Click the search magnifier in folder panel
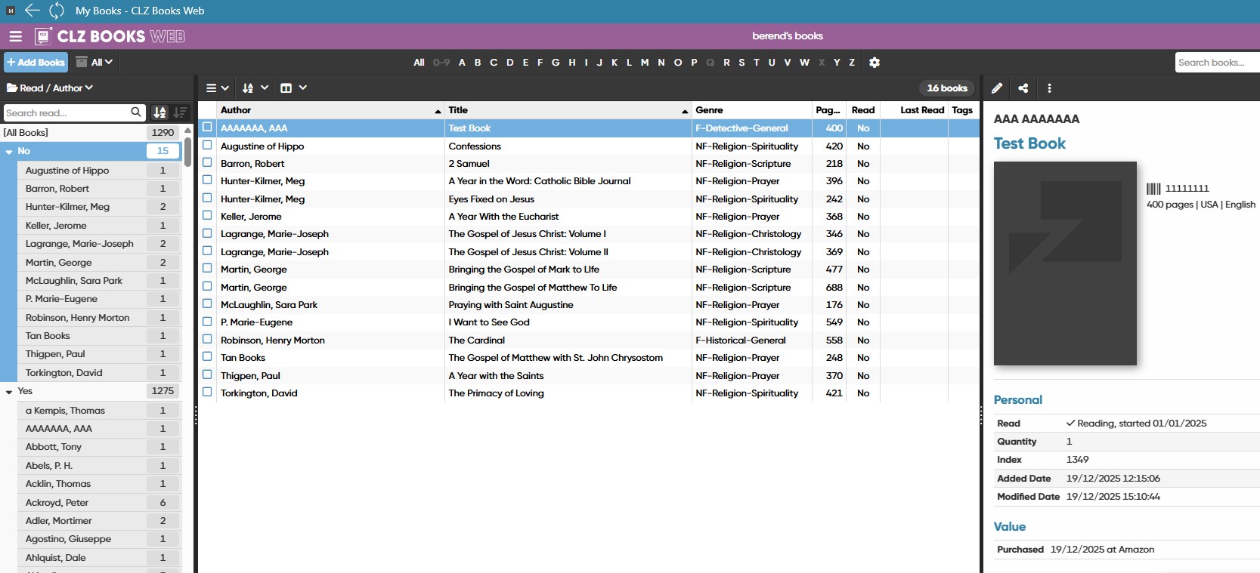 point(136,112)
